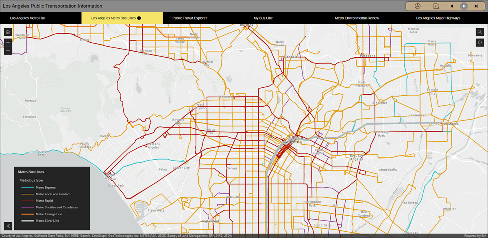Screen dimensions: 488x238
Task: Click the Culver City map label
Action: tap(181, 168)
